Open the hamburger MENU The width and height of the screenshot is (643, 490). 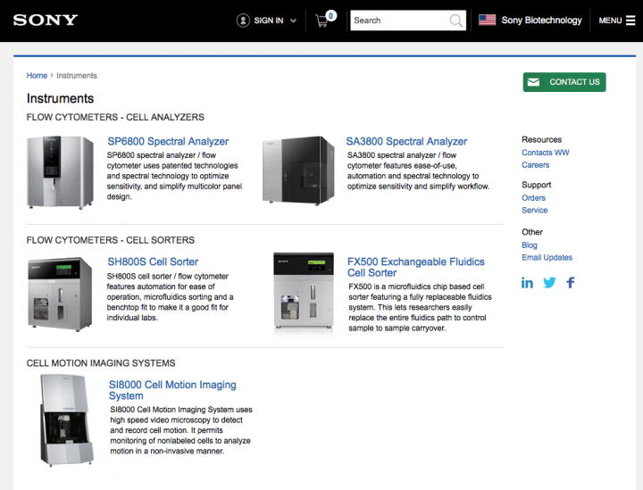[617, 21]
